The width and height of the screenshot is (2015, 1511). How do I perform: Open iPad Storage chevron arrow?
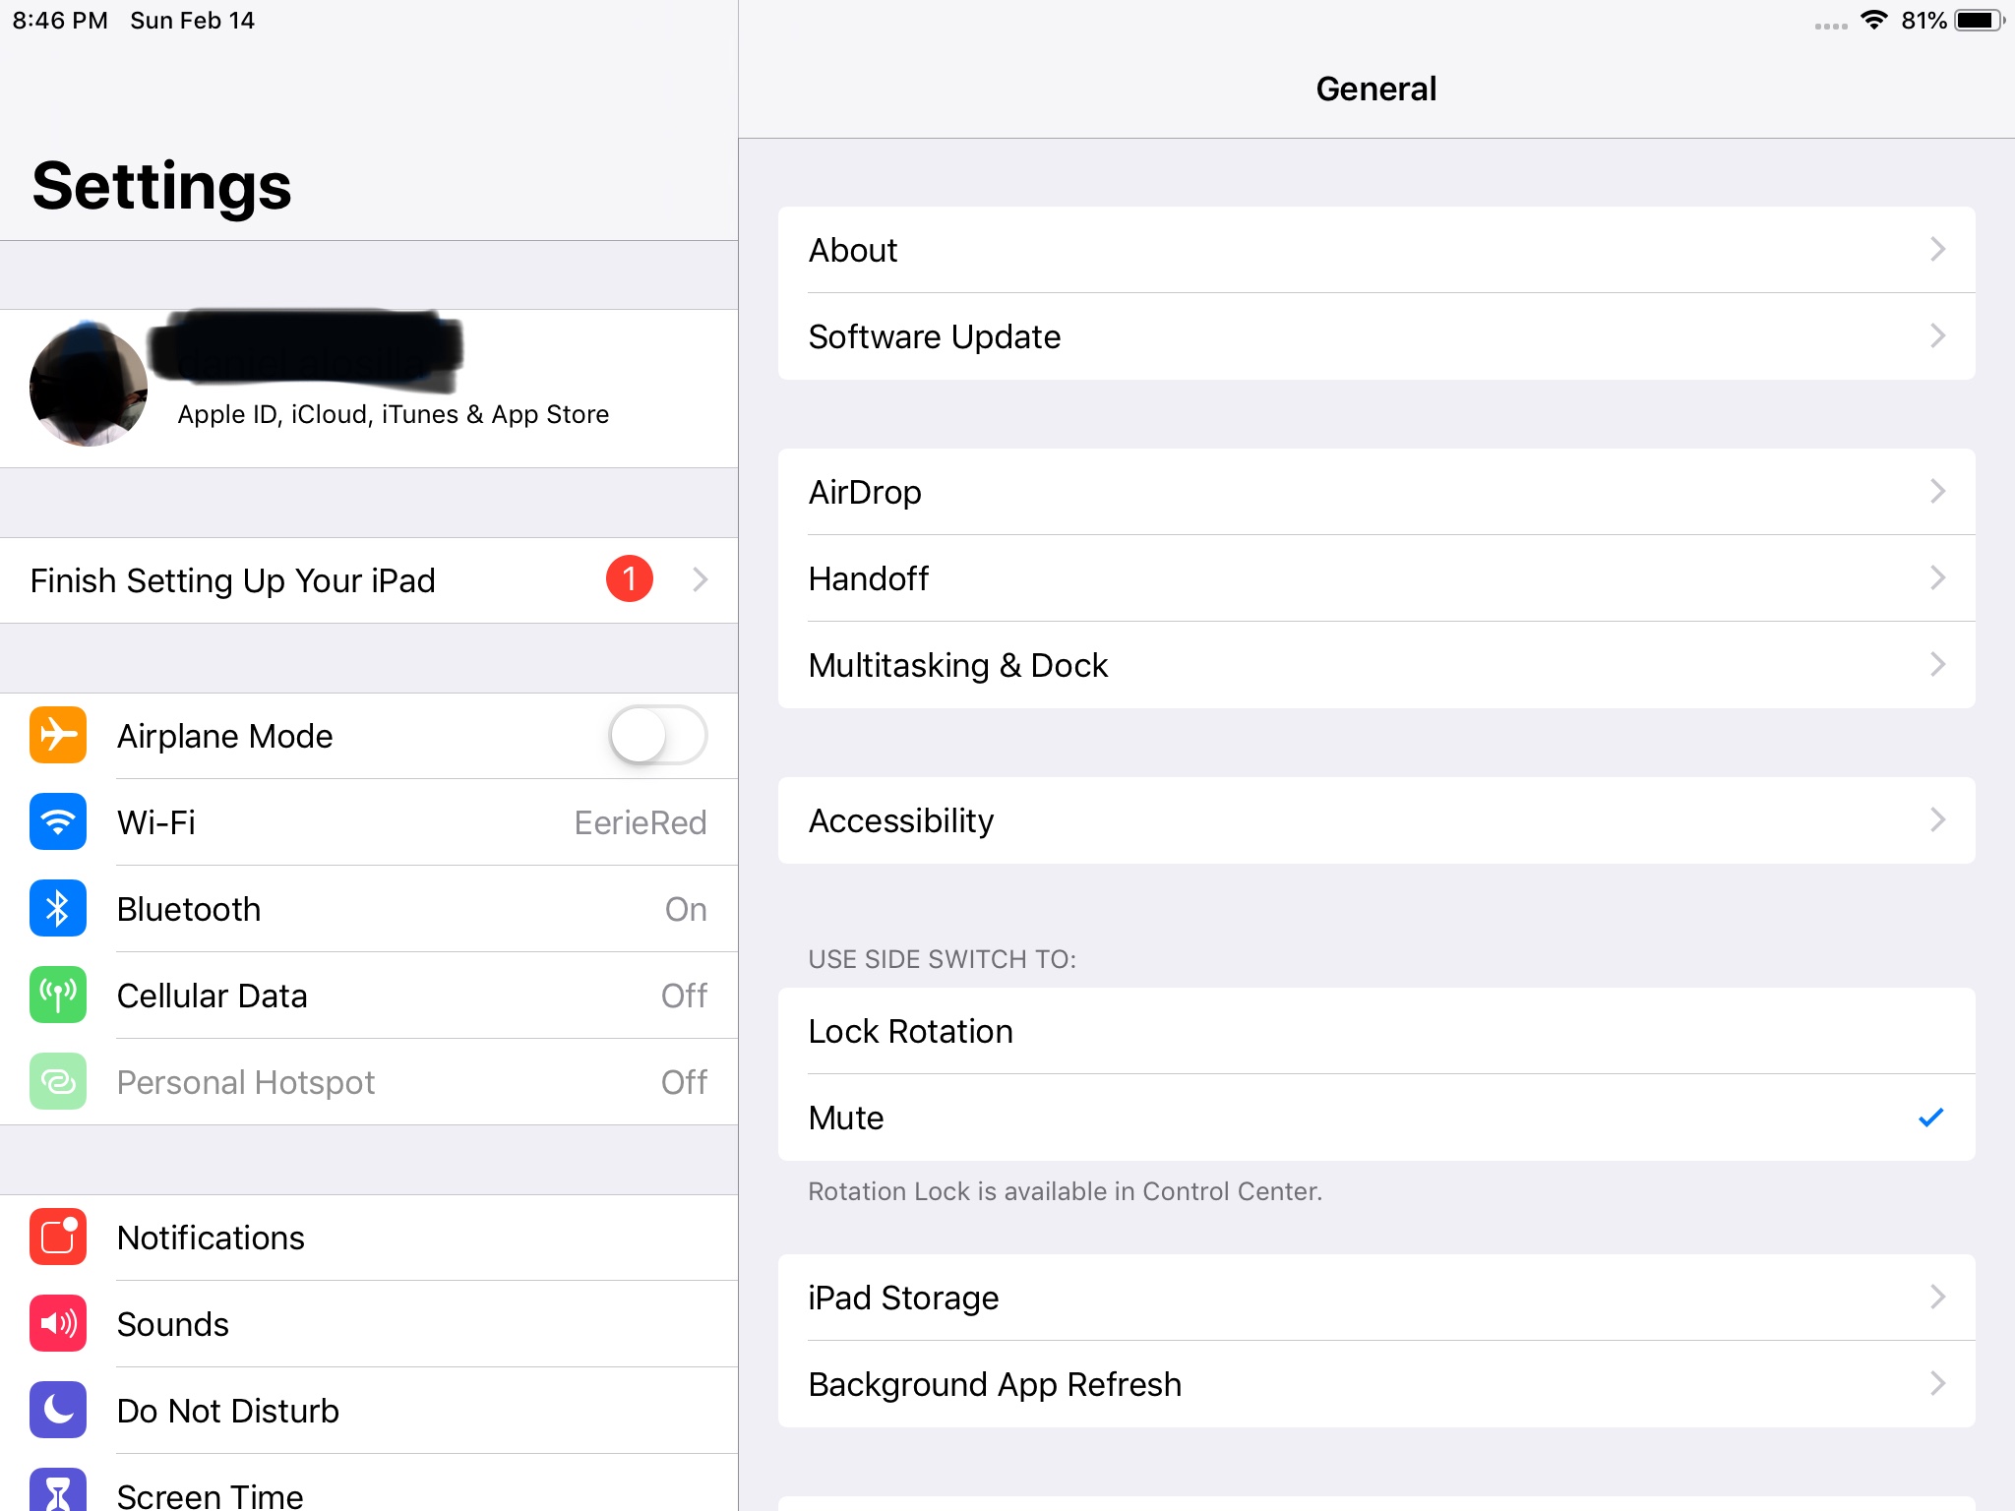tap(1937, 1298)
